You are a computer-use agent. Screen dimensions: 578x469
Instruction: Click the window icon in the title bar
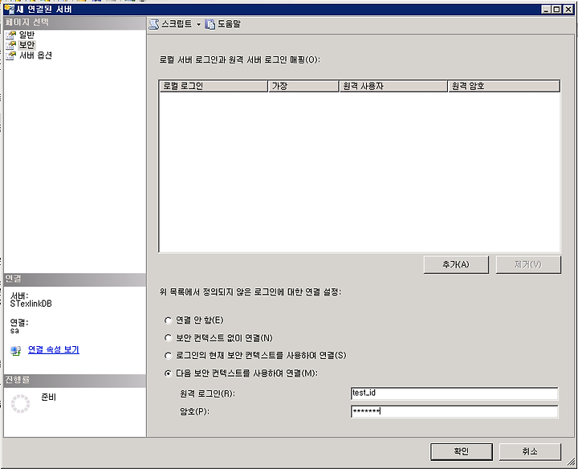[x=9, y=9]
